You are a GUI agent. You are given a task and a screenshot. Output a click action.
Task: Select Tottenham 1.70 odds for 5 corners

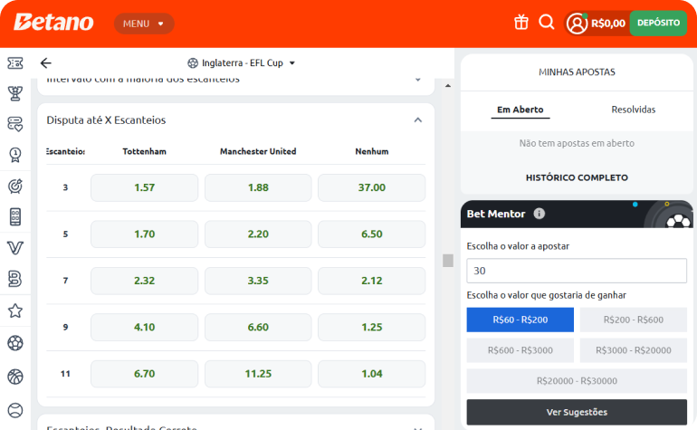(x=145, y=234)
